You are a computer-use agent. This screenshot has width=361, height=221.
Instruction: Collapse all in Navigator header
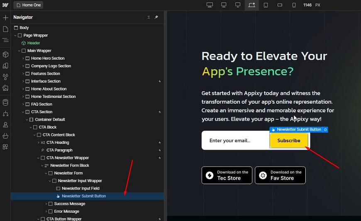click(149, 17)
